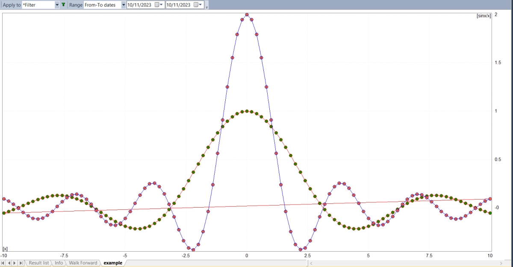
Task: Click the second 10/11/2023 date field
Action: point(185,5)
